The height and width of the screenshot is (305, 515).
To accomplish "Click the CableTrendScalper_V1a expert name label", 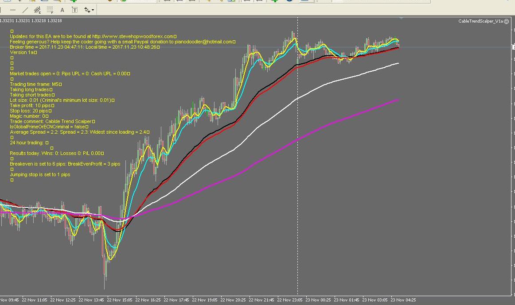I will 480,21.
